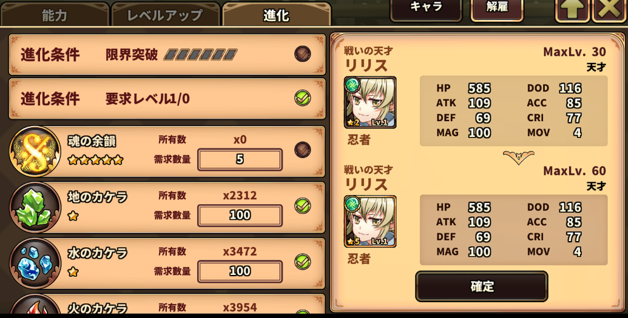Click the 地のカケラ green checkmark
Screen dimensions: 628x318
coord(302,205)
